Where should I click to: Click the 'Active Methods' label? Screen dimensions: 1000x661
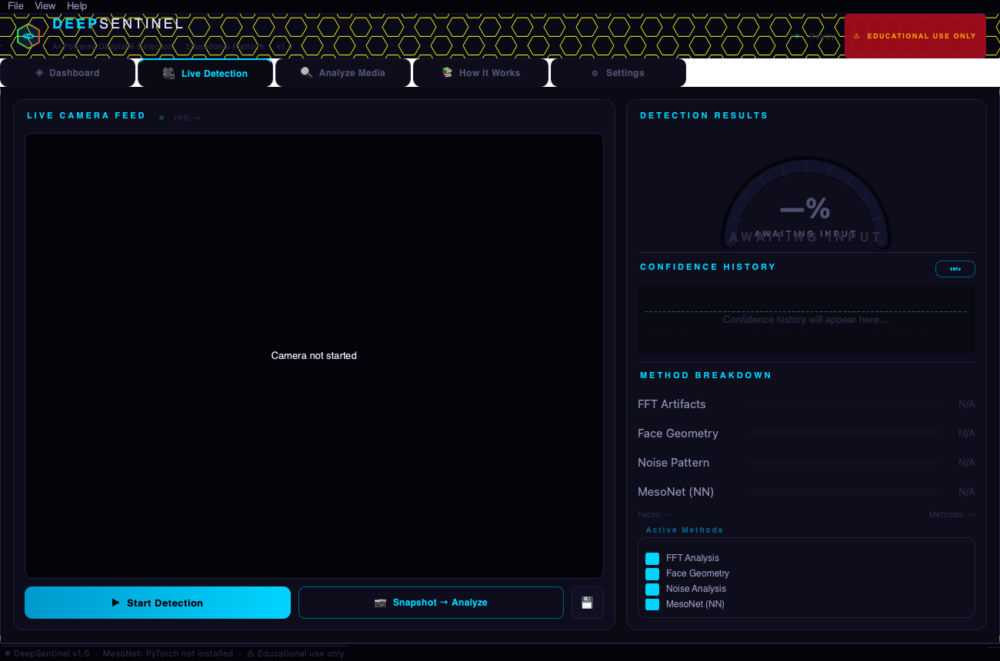685,530
